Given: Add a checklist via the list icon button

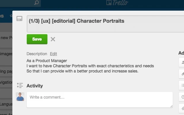Looking at the screenshot, I should tap(182, 85).
